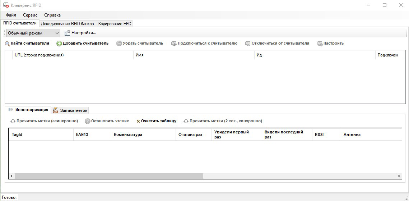Click the green Add reader plus icon
The width and height of the screenshot is (409, 201).
59,44
